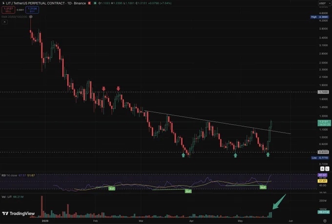Click the volume 66.21M axis label
Viewport: 332px width, 224px height.
324,212
